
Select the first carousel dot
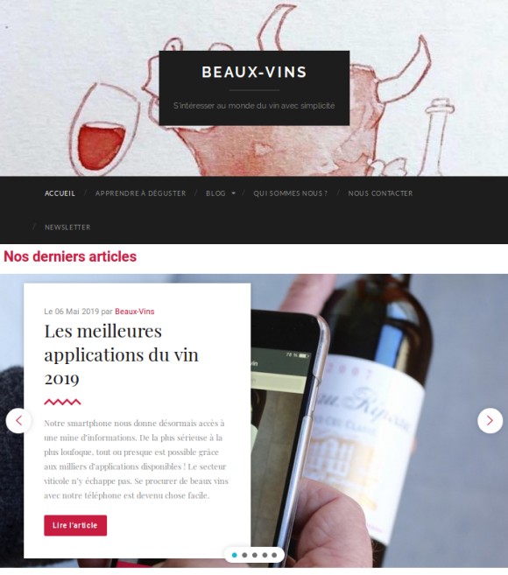pos(235,555)
